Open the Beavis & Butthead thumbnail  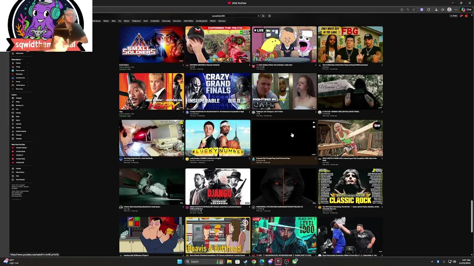[218, 235]
